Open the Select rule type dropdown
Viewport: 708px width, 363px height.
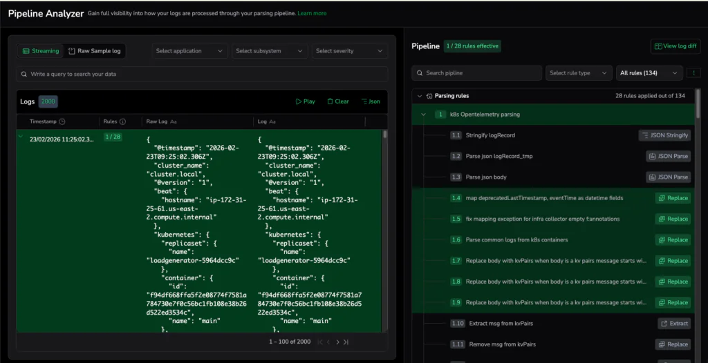(x=579, y=72)
